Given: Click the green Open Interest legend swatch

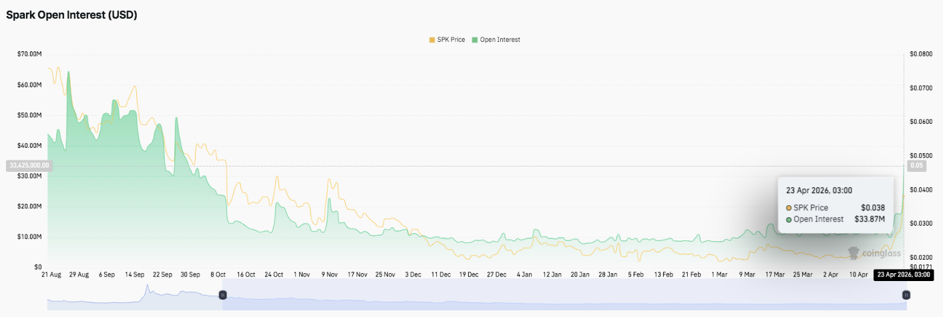Looking at the screenshot, I should click(x=475, y=40).
